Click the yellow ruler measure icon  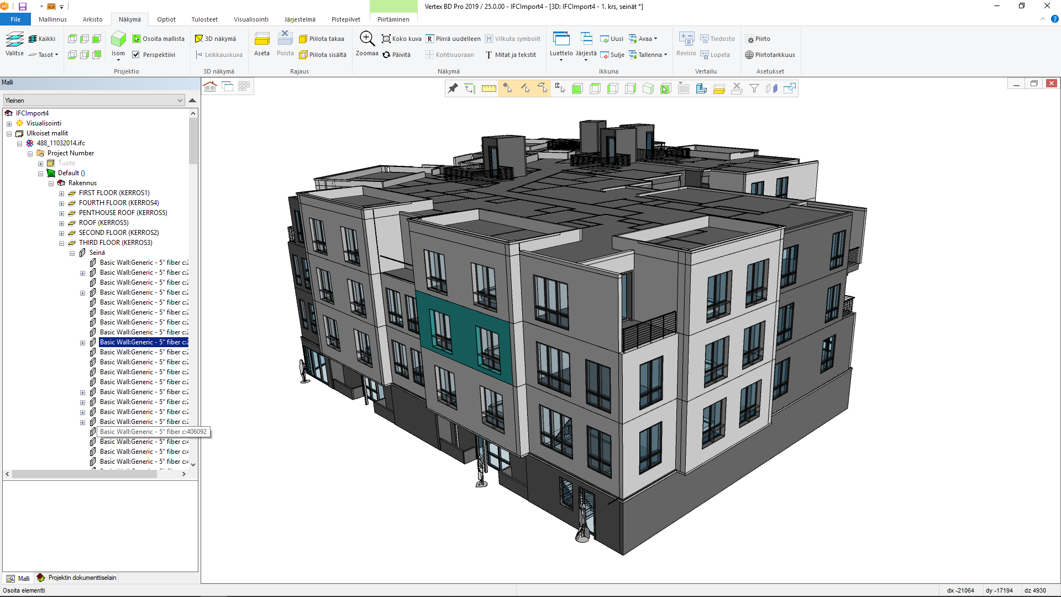coord(489,88)
